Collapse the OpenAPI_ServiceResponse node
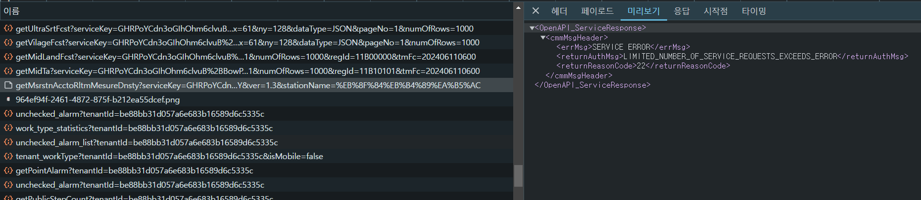921x200 pixels. tap(532, 28)
